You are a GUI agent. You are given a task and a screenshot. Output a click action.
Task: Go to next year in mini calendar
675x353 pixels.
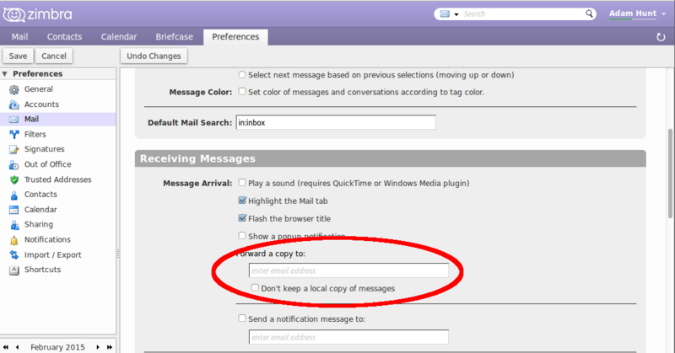coord(110,347)
